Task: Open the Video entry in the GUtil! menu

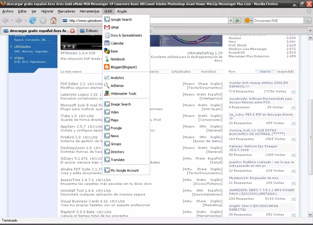Action: [x=126, y=112]
